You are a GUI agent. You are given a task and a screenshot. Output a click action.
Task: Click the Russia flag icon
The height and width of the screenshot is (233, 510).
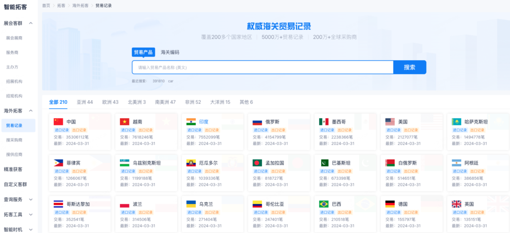(x=257, y=122)
